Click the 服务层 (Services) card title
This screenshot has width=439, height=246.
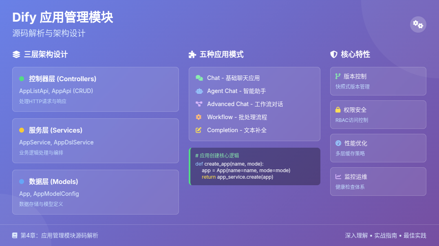(x=56, y=130)
